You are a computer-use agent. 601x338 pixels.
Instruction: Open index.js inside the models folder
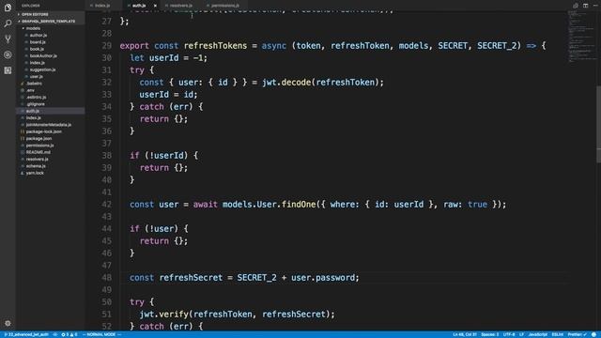point(38,63)
